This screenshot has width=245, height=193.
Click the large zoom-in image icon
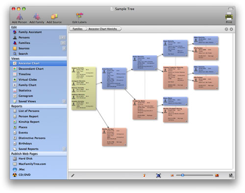217,175
